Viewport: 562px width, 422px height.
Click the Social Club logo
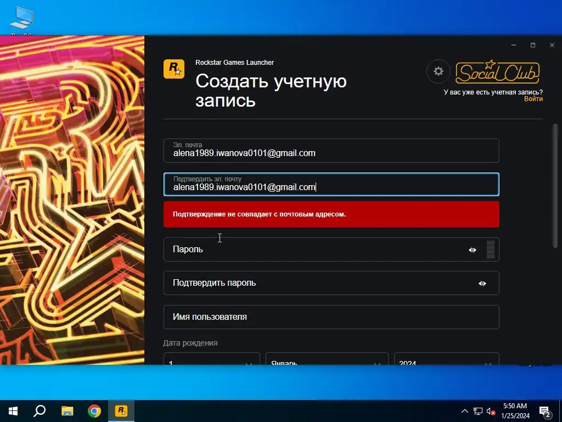(497, 71)
